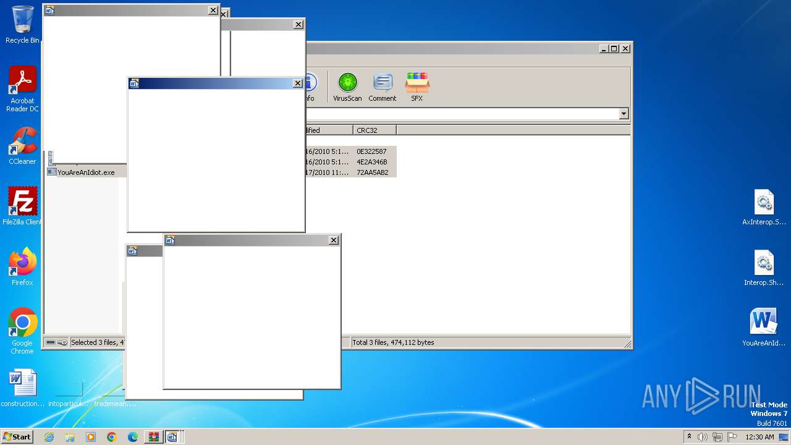Open the Comment tool in WinRAR
The width and height of the screenshot is (791, 445).
coord(383,87)
